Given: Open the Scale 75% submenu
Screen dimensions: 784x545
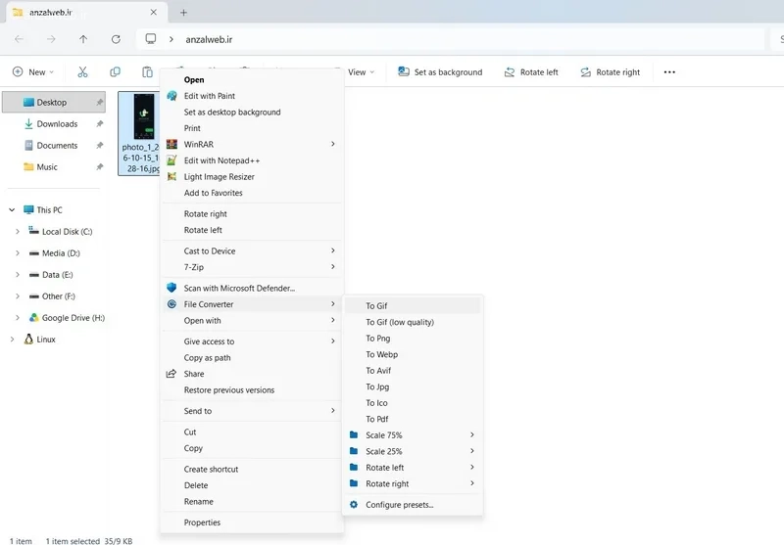Looking at the screenshot, I should coord(413,435).
